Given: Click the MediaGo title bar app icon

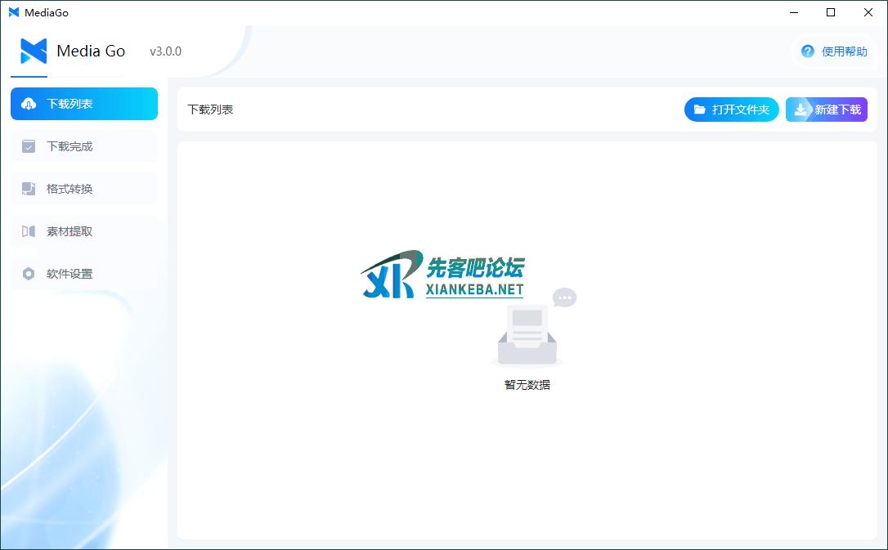Looking at the screenshot, I should pyautogui.click(x=13, y=12).
